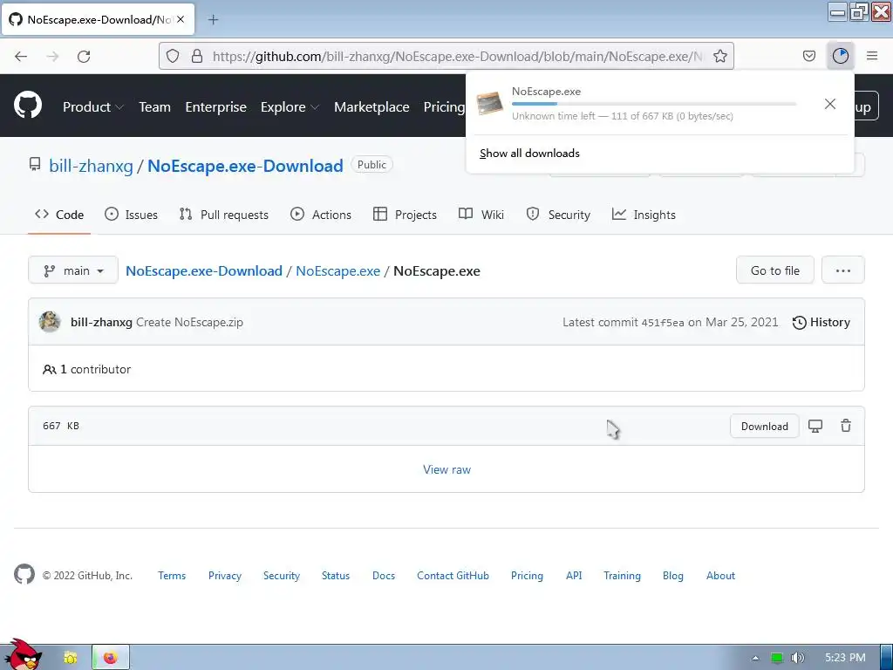Switch to the Projects tab

405,215
